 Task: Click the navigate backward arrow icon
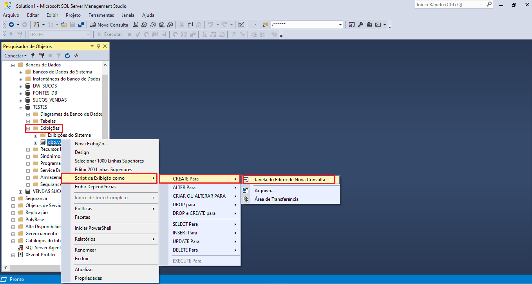[x=11, y=25]
